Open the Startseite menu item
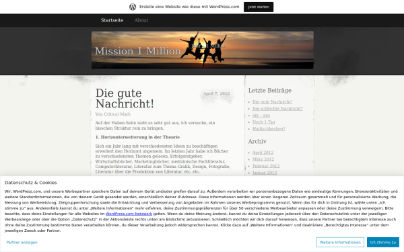 tap(112, 20)
